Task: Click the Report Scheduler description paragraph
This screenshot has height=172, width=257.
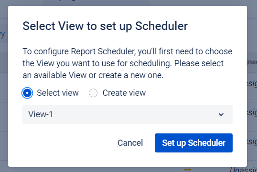Action: [128, 63]
